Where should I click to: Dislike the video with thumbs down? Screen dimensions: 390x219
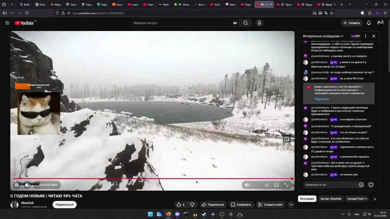[192, 205]
